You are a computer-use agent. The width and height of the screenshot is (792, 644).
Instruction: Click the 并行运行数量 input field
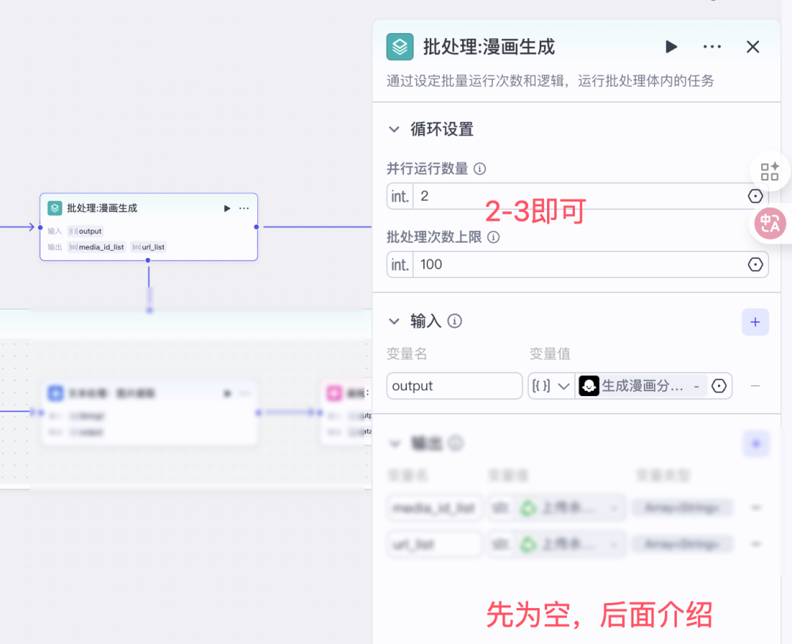click(x=572, y=197)
